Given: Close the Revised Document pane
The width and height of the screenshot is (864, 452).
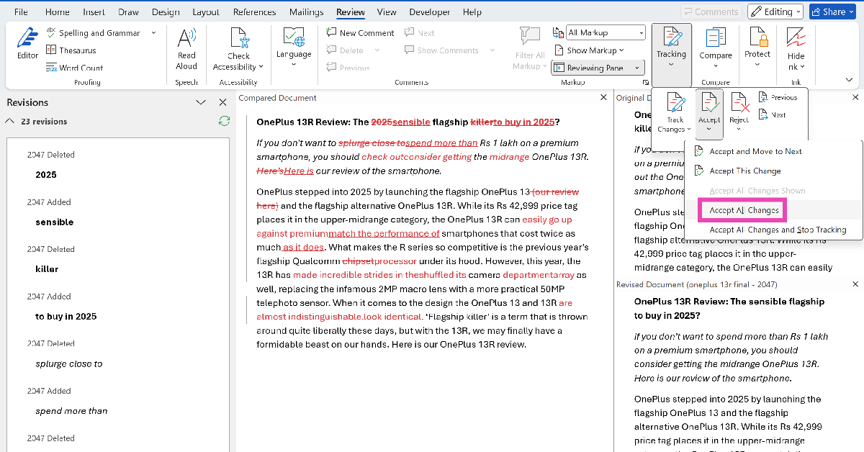Looking at the screenshot, I should coord(855,284).
